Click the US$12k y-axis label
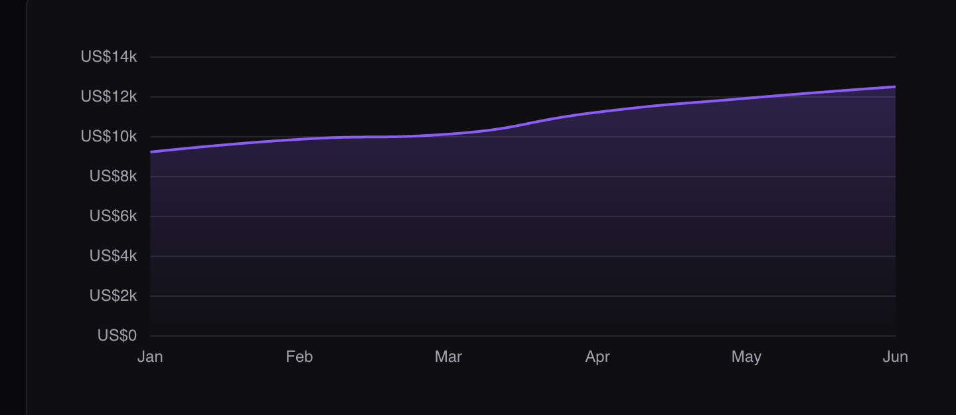956x415 pixels. coord(109,97)
